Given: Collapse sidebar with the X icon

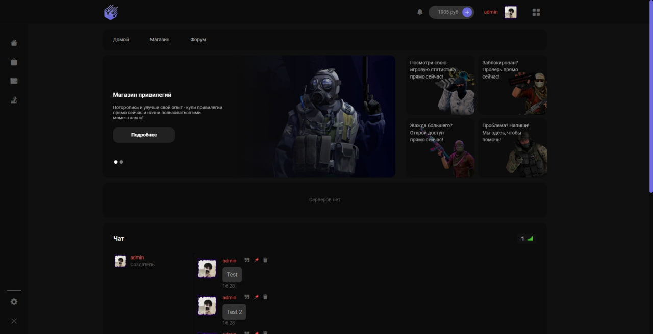Looking at the screenshot, I should 14,321.
